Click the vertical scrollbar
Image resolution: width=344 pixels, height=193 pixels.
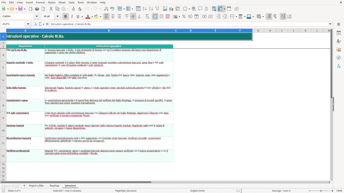(x=331, y=104)
